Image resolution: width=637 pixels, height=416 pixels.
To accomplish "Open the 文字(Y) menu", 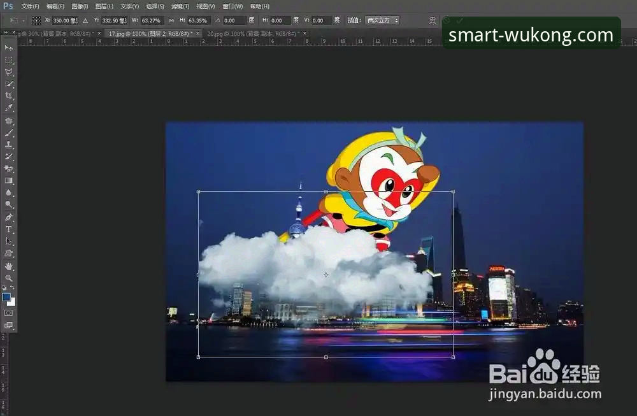I will [129, 6].
